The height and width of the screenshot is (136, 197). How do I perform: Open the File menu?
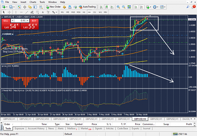point(7,2)
